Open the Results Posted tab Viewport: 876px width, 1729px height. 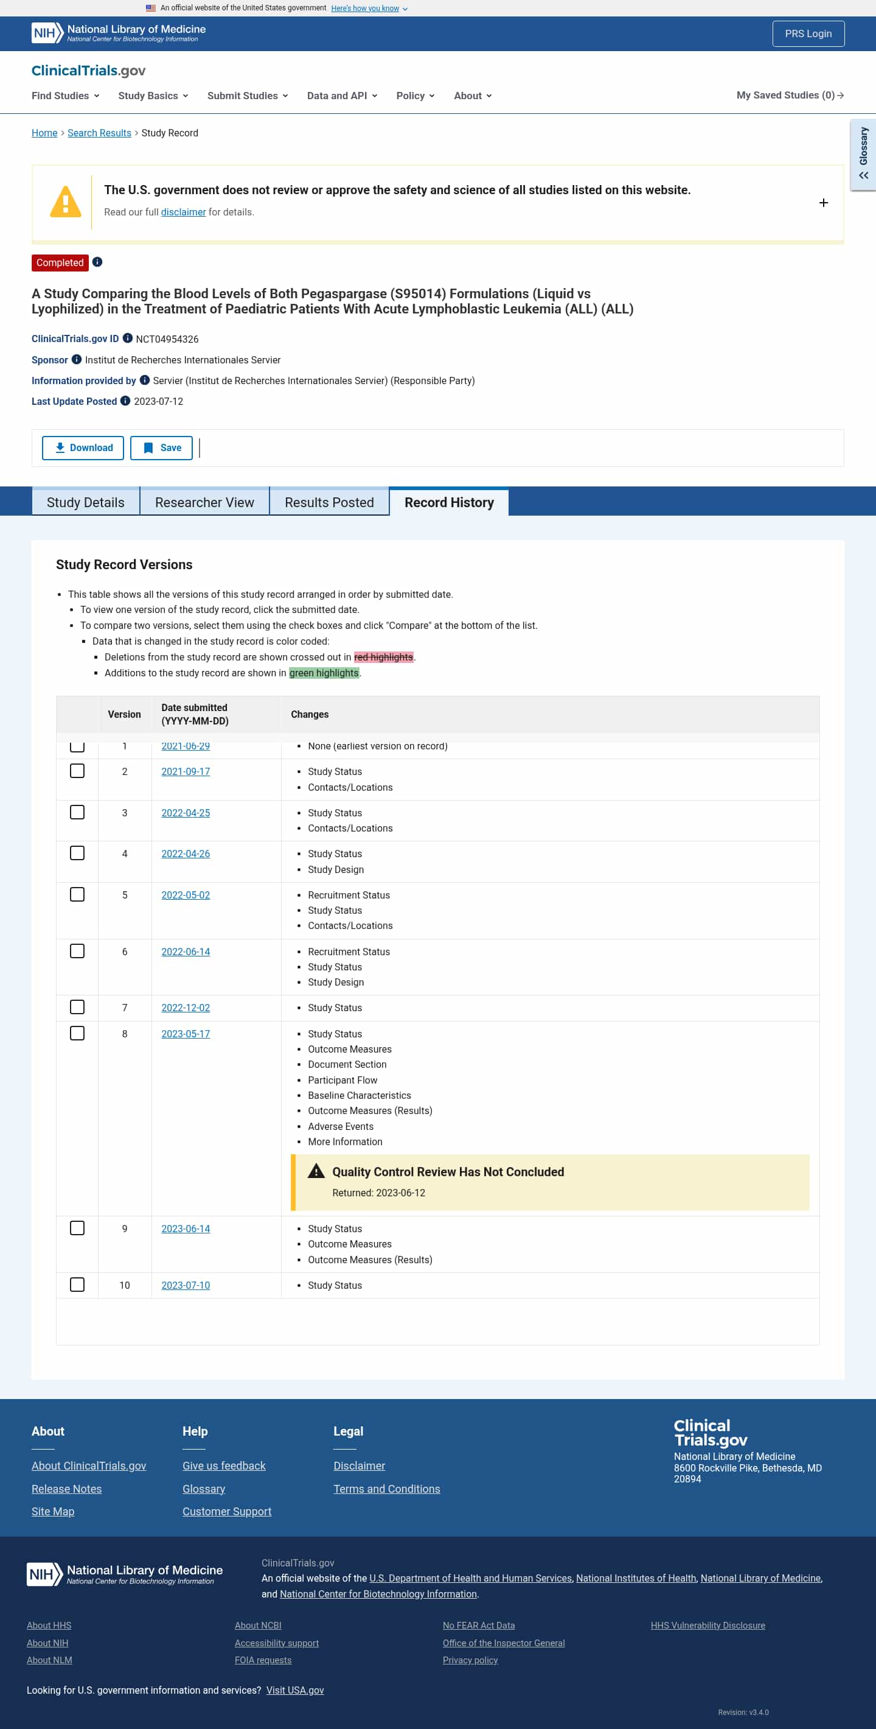[328, 502]
